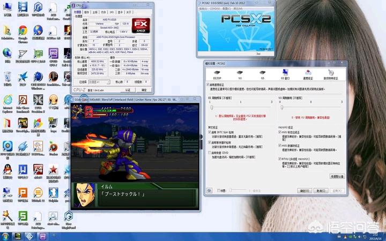This screenshot has height=241, width=386.
Task: Open the CDVD menu in the PCSX2 main window
Action: coord(214,9)
